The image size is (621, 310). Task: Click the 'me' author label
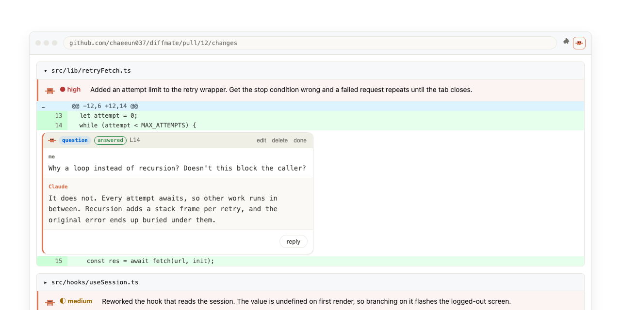click(52, 156)
